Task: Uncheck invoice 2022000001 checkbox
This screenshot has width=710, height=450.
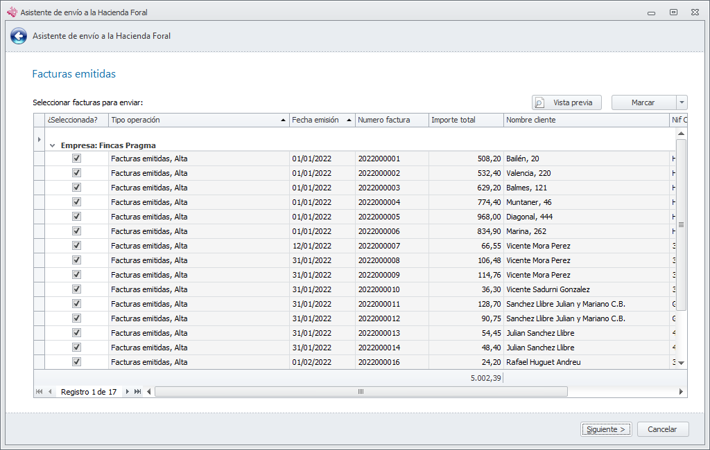Action: tap(77, 159)
